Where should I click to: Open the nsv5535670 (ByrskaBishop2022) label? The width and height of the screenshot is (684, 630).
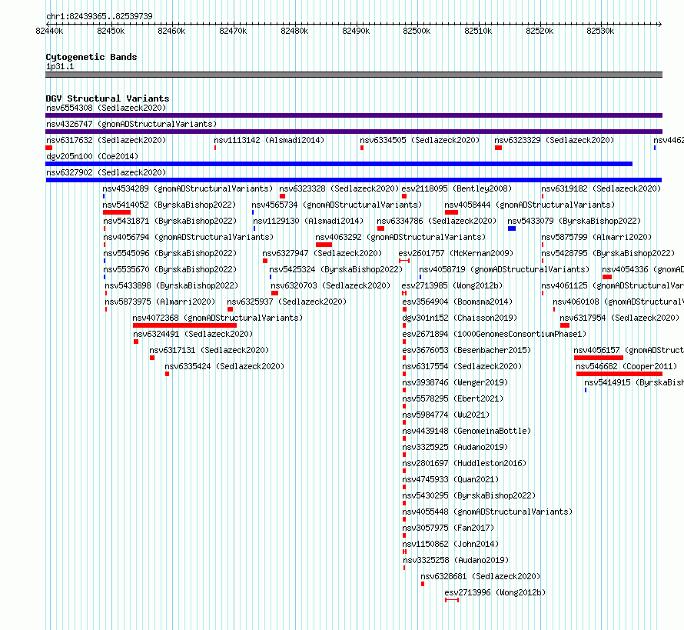[x=170, y=269]
